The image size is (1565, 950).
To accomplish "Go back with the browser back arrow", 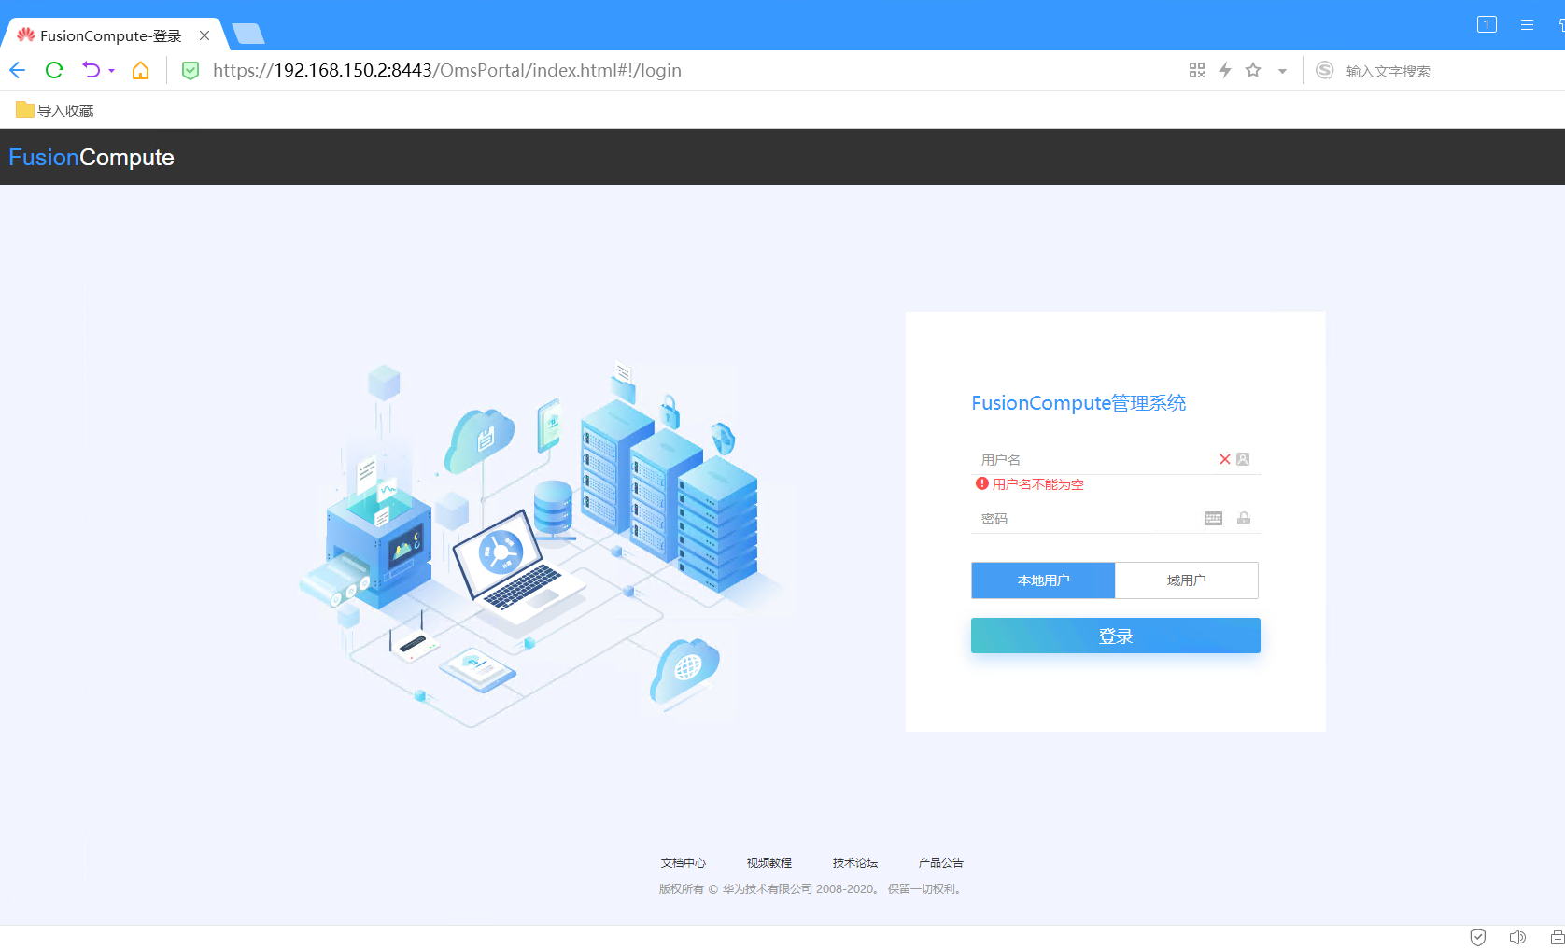I will [17, 70].
